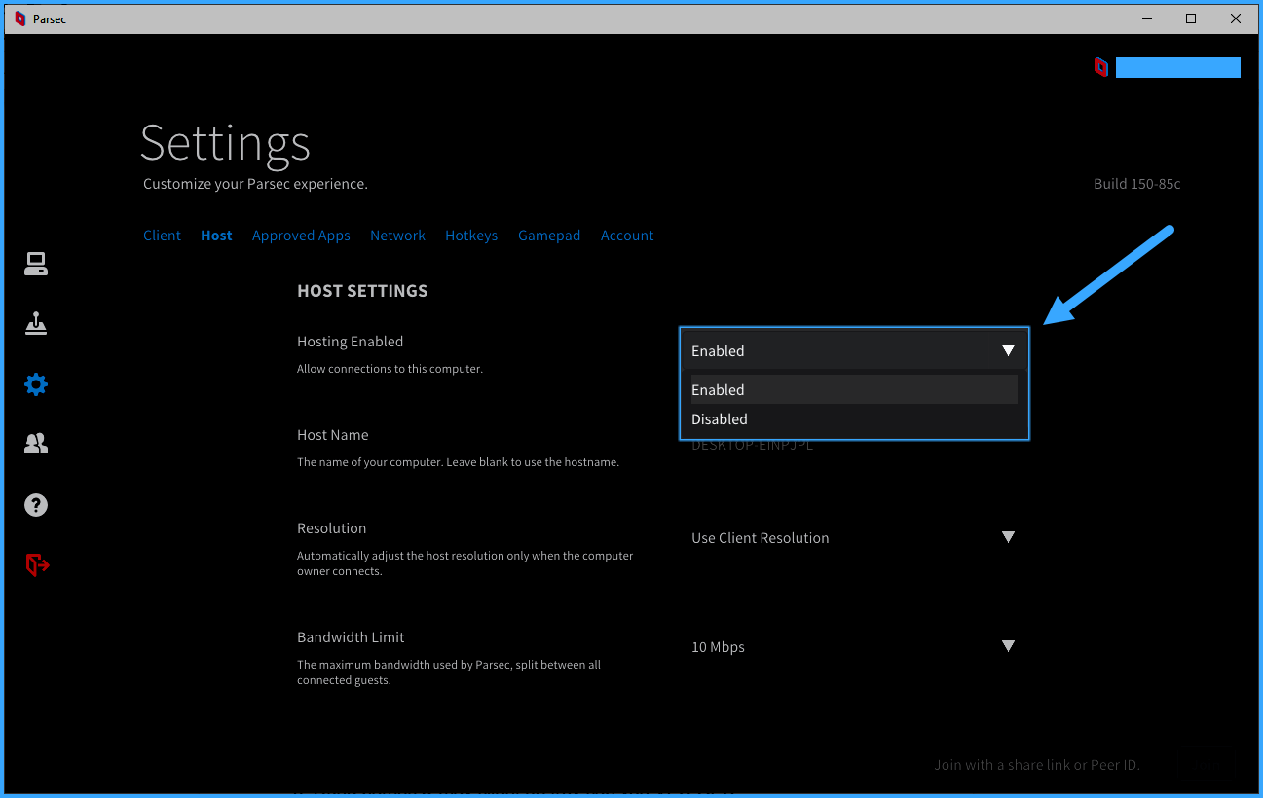Screen dimensions: 1263x798
Task: Choose Enabled option in hosting list
Action: (x=854, y=389)
